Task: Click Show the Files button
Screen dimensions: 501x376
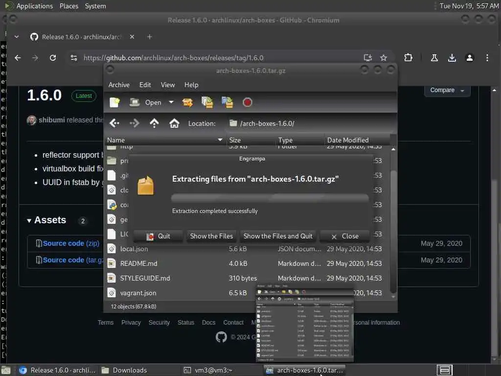Action: [211, 236]
